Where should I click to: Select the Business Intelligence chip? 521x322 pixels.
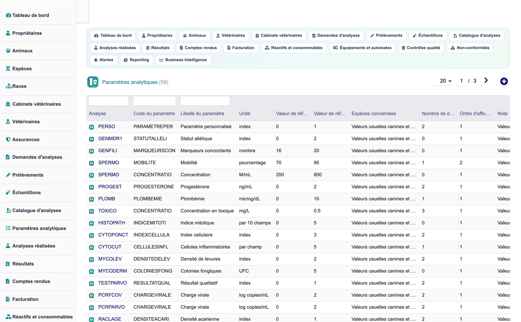click(183, 60)
